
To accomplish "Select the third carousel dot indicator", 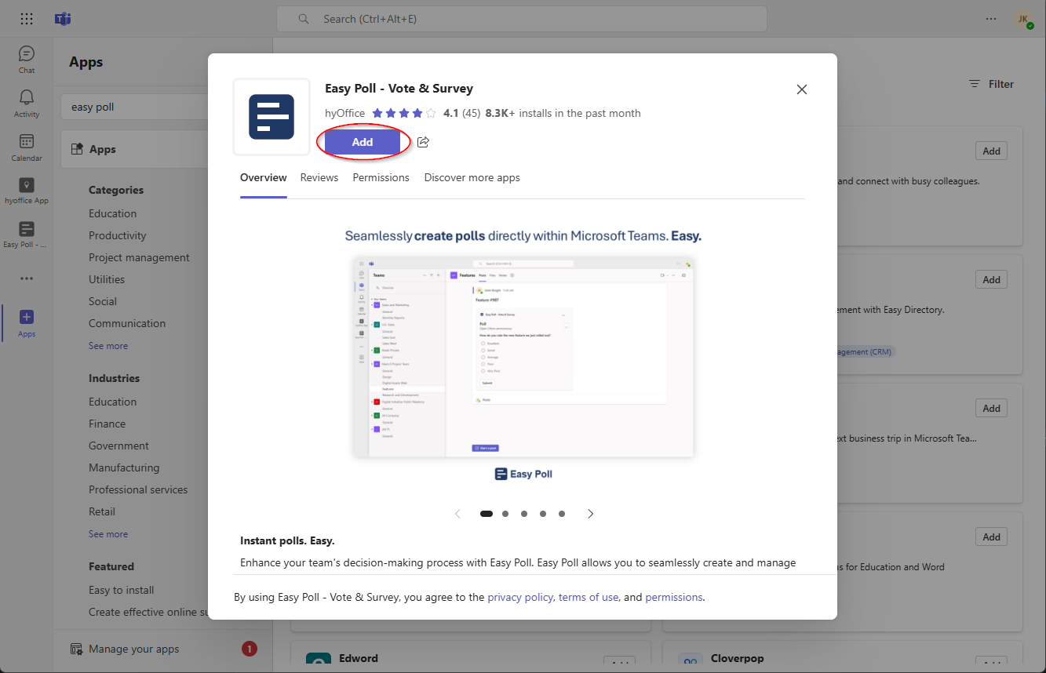I will pyautogui.click(x=524, y=514).
